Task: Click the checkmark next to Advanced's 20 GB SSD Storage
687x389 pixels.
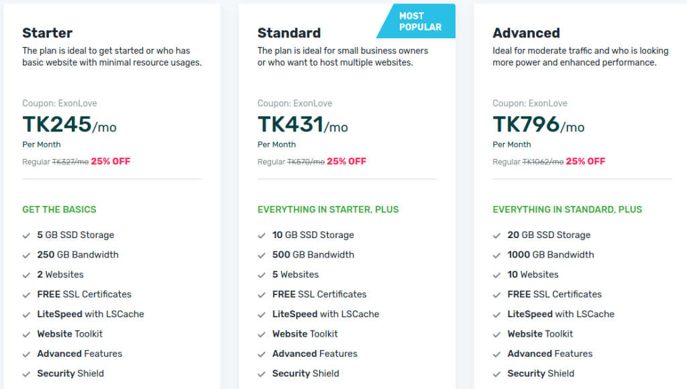Action: [x=496, y=235]
